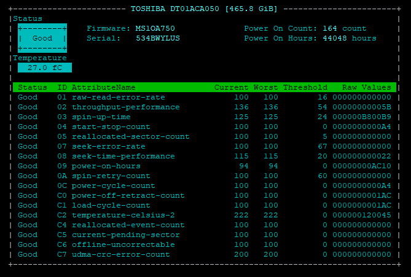This screenshot has height=277, width=411.
Task: Click Good status in spin-up-time row
Action: [28, 117]
